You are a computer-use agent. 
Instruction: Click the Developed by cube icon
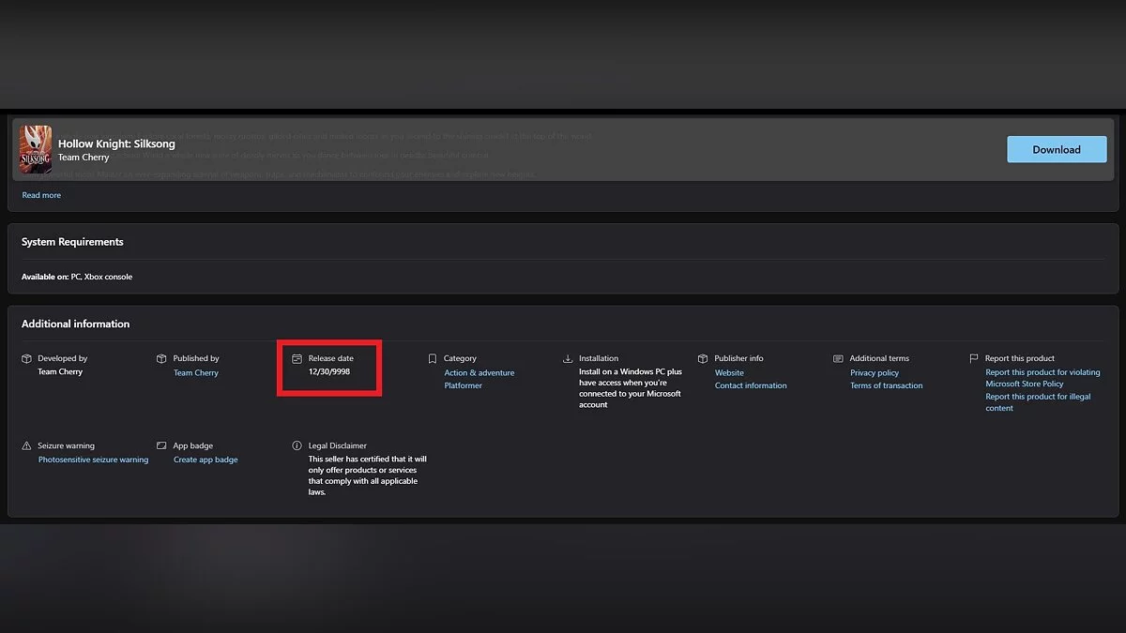coord(26,358)
